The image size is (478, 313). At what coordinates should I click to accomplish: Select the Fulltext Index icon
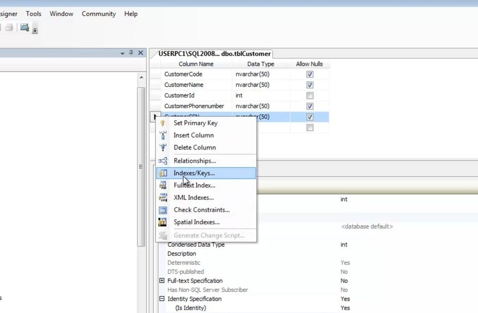point(163,185)
